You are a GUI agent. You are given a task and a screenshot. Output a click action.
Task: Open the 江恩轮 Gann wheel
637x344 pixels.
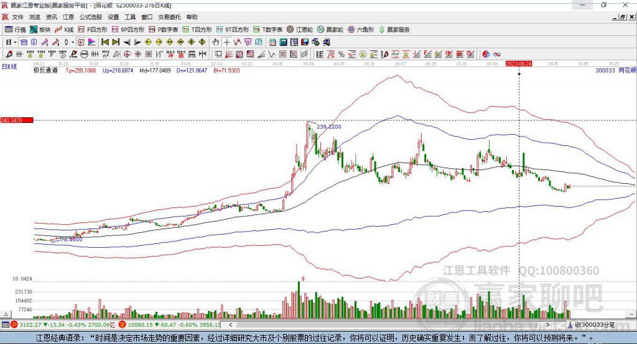(300, 30)
